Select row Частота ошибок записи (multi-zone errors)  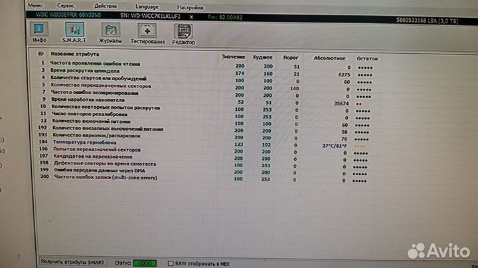pos(206,178)
